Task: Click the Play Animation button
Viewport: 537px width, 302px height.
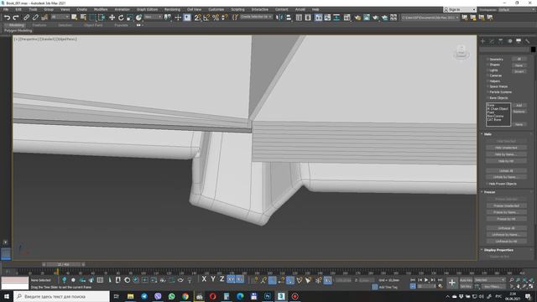Action: [426, 280]
